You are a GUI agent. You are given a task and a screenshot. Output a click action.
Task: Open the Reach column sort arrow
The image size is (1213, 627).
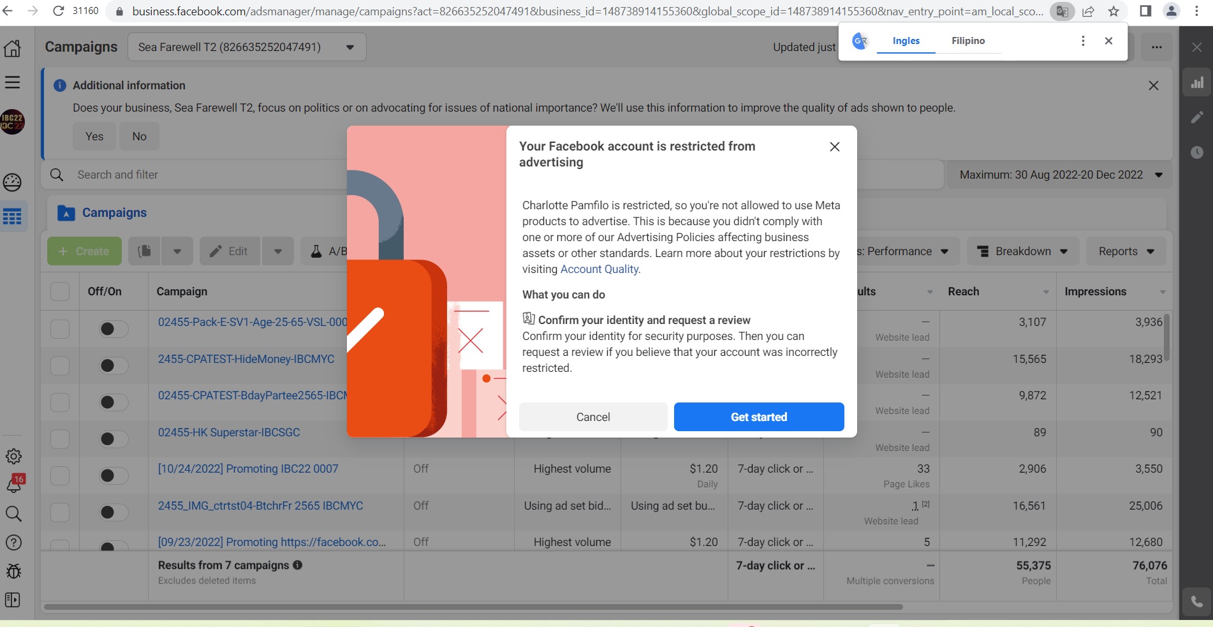1046,292
